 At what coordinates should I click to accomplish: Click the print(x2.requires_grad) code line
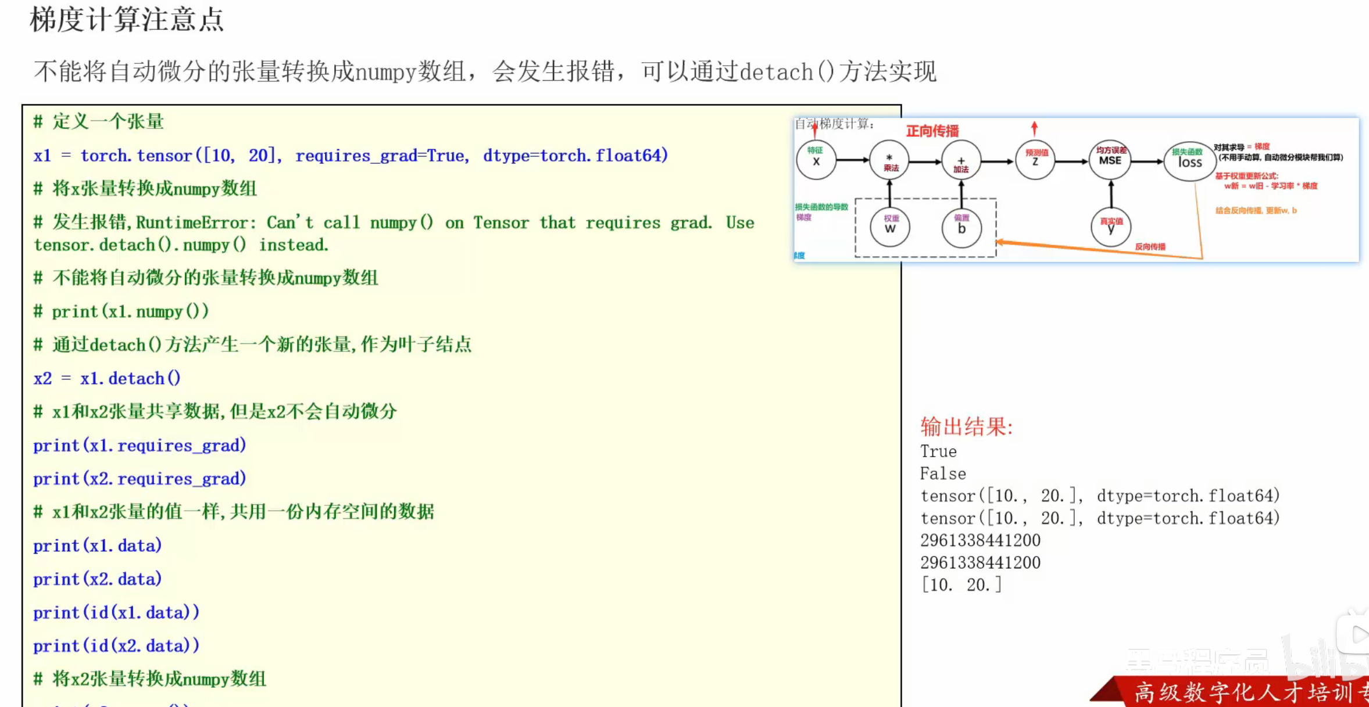[140, 479]
